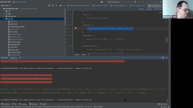Open cors.php file
193x108 pixels.
[x=14, y=32]
